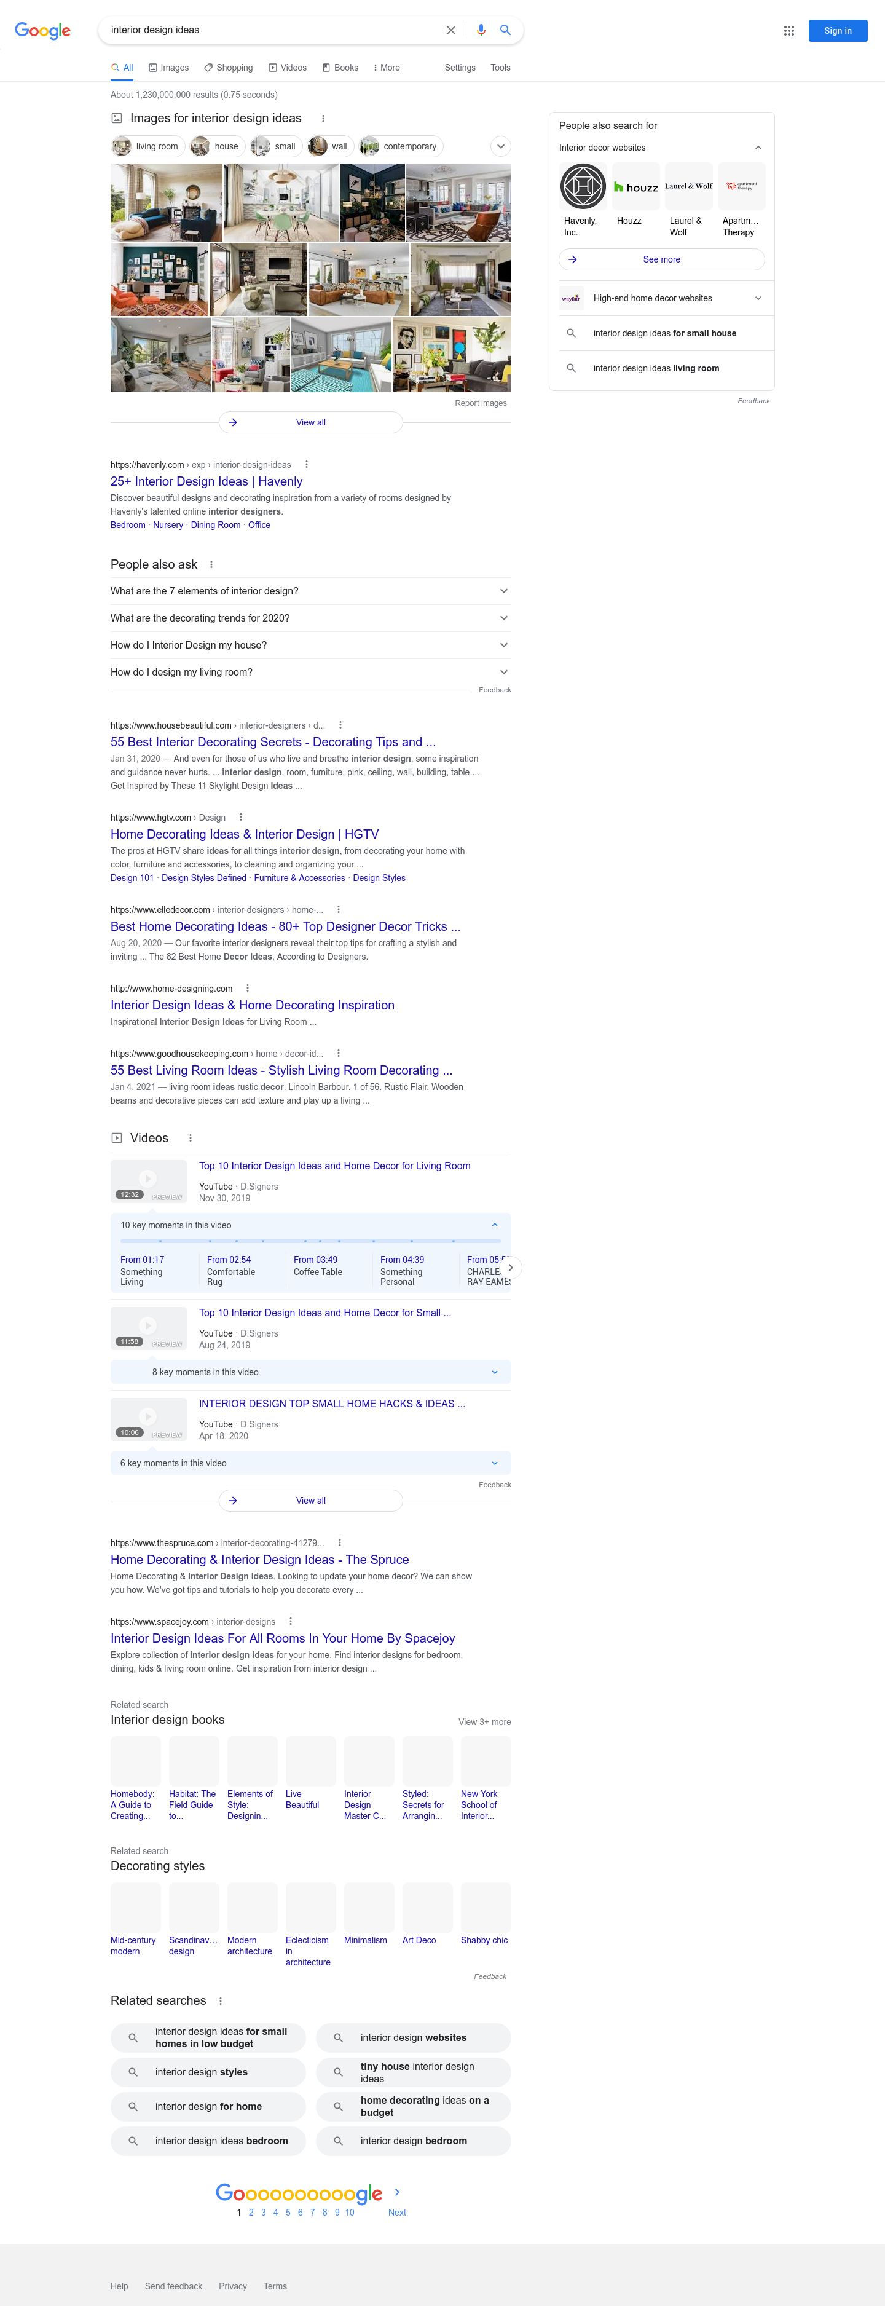
Task: Open options menu beside People also ask
Action: click(211, 565)
